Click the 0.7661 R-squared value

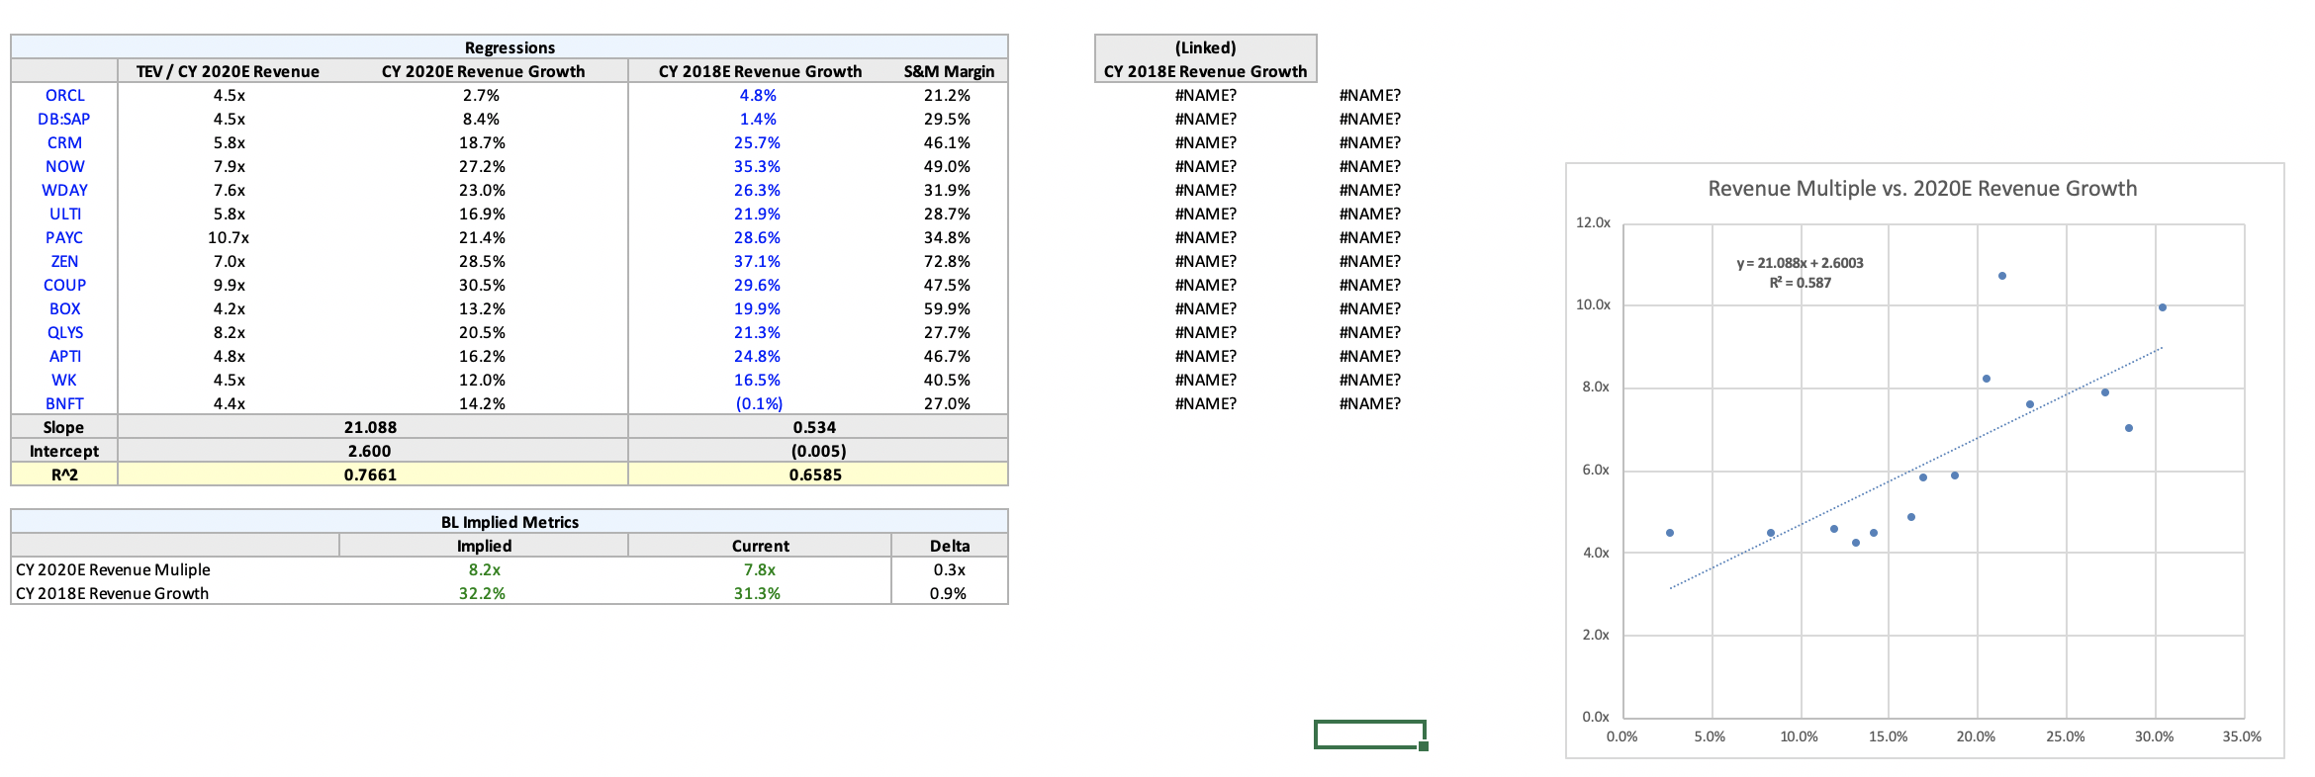coord(370,475)
